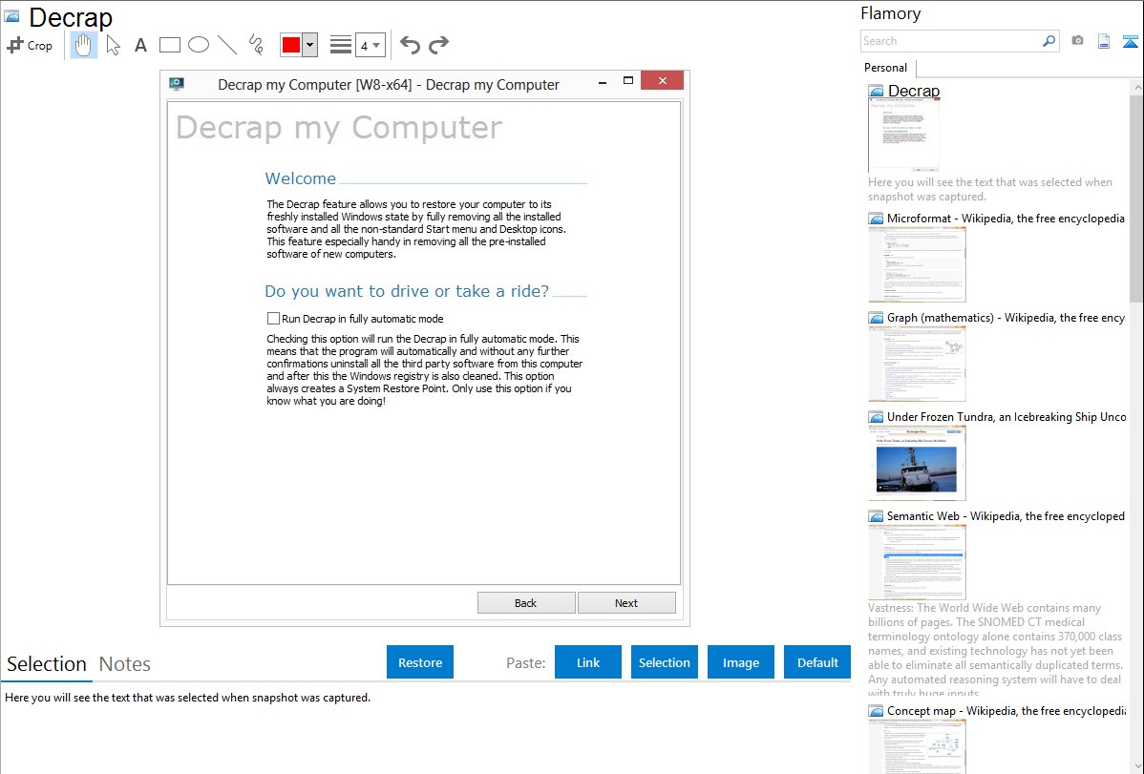Select the ellipse shape tool
Screen dimensions: 1144x774
click(x=199, y=45)
